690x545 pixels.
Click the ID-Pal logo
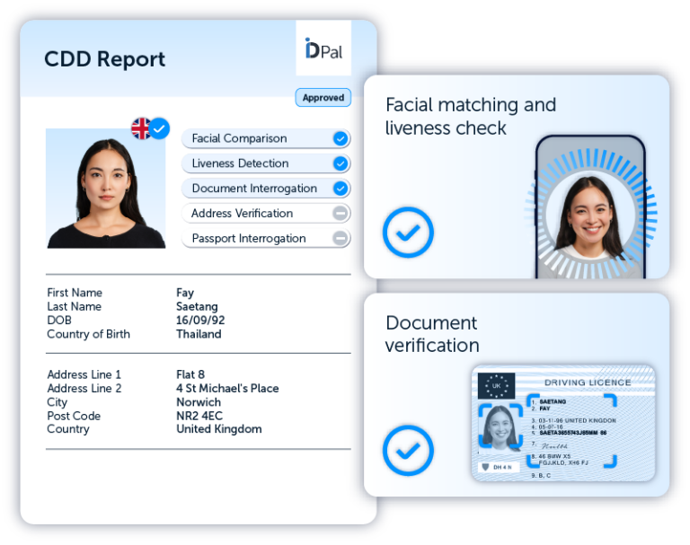click(323, 48)
